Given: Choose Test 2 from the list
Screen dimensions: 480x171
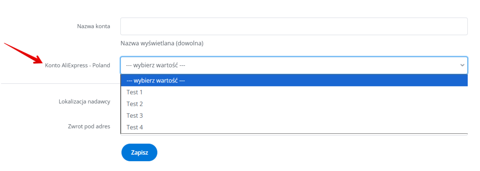Looking at the screenshot, I should 135,104.
